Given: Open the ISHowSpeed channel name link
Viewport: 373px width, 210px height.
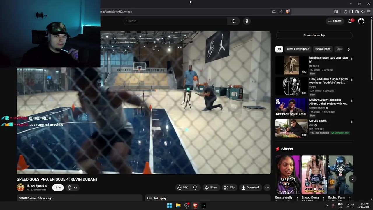Looking at the screenshot, I should coord(35,186).
